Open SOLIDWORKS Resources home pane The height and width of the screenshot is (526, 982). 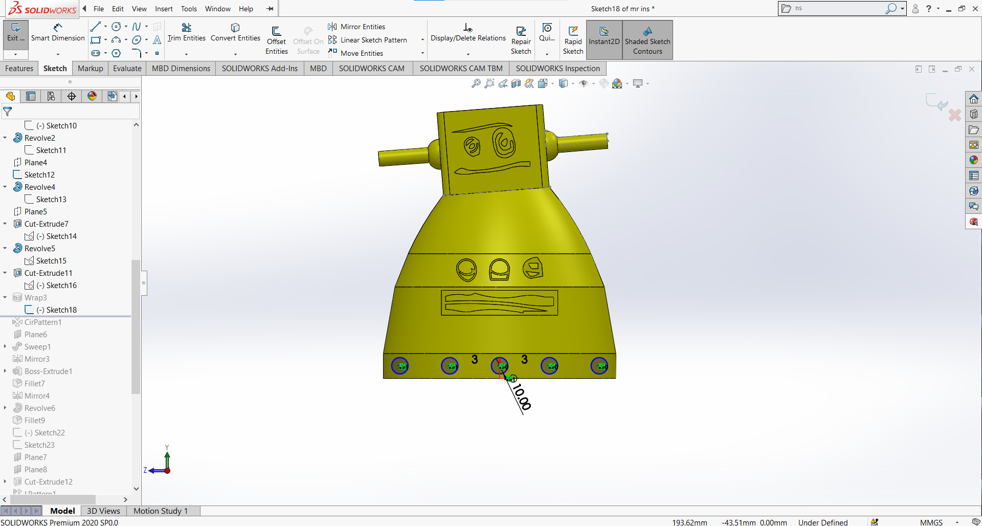974,99
